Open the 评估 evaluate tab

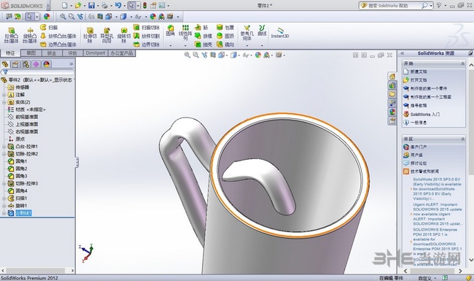click(72, 53)
